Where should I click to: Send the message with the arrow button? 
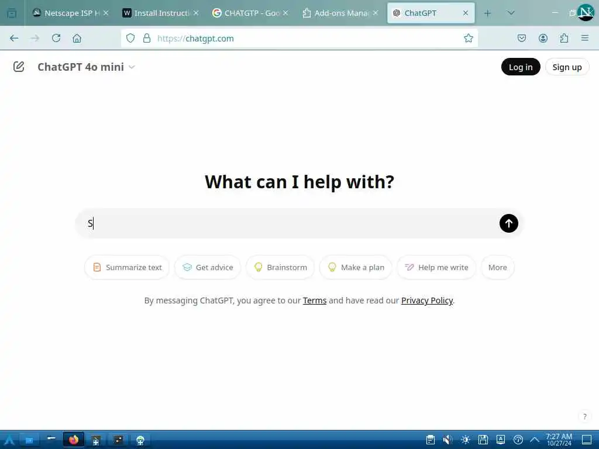[x=508, y=223]
